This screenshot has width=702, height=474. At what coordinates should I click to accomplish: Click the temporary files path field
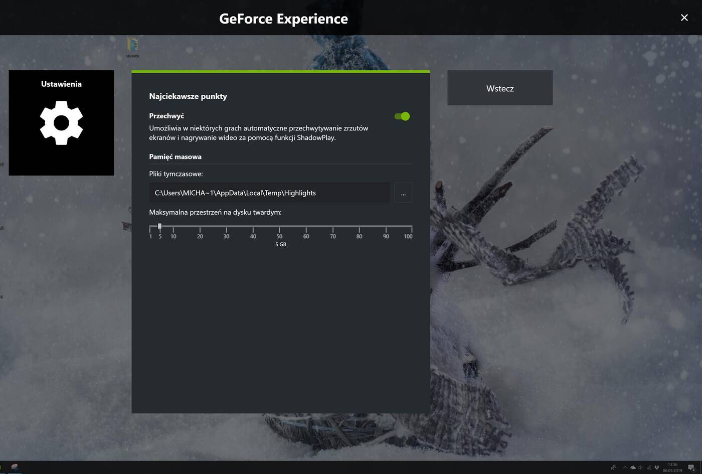coord(269,193)
